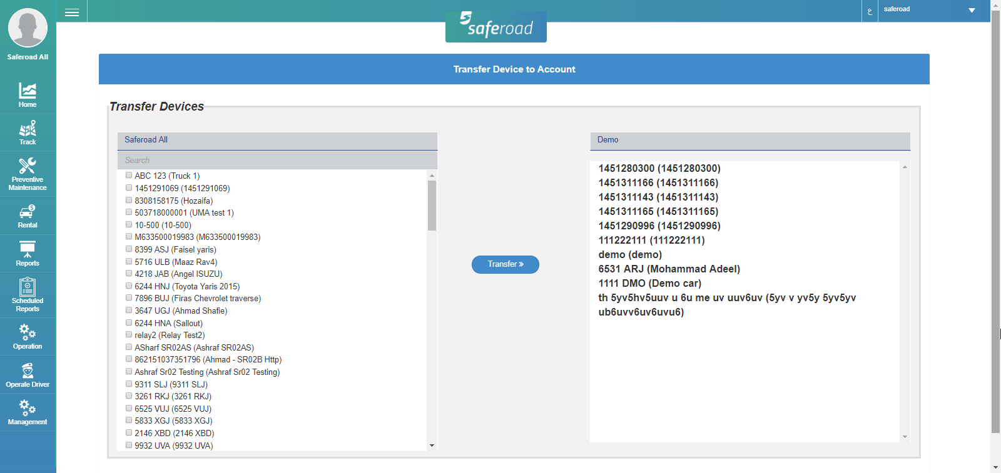Select 1111 DMO (Demo car) entry
Image resolution: width=1001 pixels, height=473 pixels.
649,283
